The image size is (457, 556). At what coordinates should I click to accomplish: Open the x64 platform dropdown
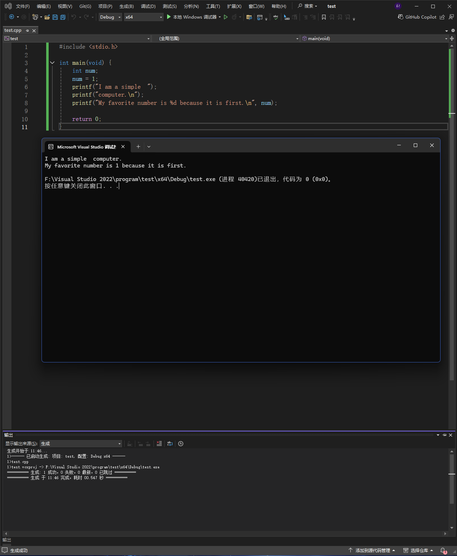click(144, 17)
